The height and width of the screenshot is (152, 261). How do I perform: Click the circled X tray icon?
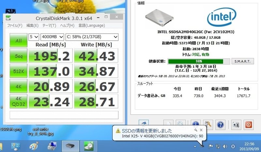coord(233,146)
